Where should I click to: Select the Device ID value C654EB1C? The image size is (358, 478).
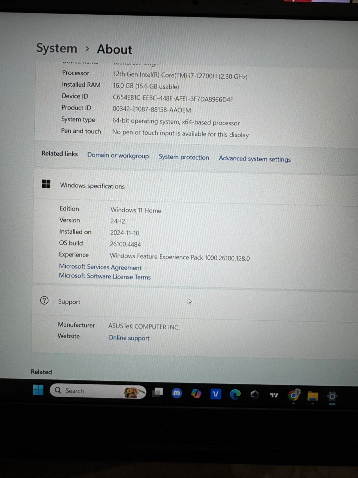point(173,98)
